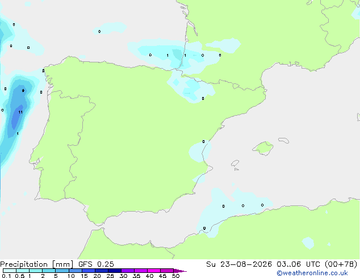Click the 'Precipitation' title text
Image resolution: width=360 pixels, height=278 pixels.
pyautogui.click(x=24, y=264)
